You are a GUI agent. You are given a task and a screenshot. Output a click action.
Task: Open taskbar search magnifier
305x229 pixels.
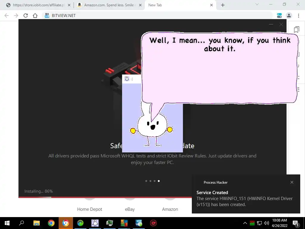pos(21,223)
